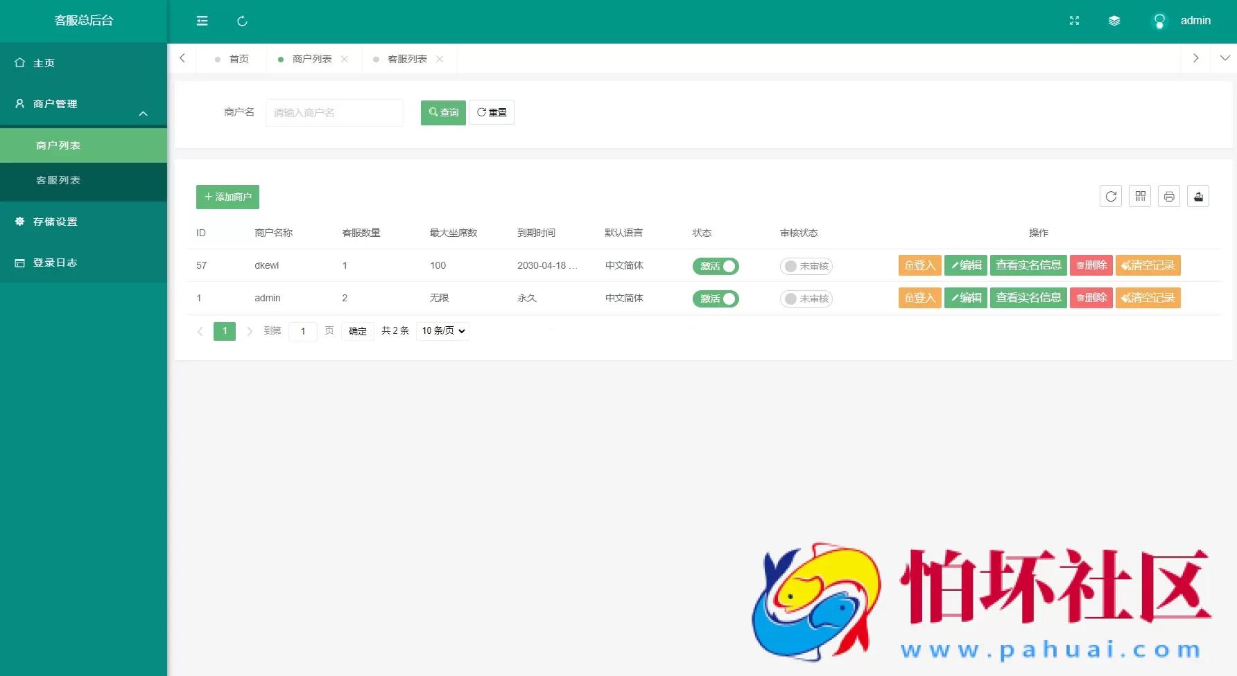Click the refresh page icon in header

(242, 21)
